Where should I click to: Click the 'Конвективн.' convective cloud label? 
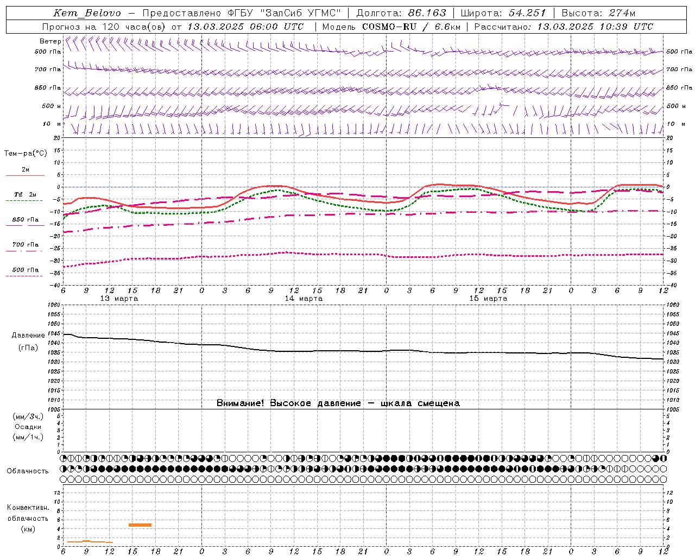click(28, 508)
